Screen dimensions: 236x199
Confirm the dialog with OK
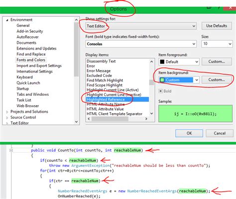click(189, 133)
